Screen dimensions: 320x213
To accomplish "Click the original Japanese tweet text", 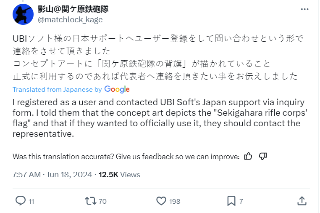I will [158, 58].
